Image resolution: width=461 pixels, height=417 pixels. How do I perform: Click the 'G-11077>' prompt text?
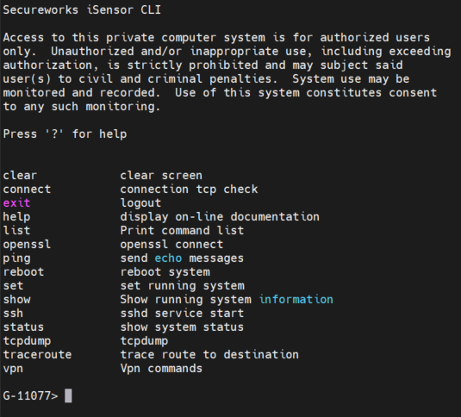(x=30, y=395)
